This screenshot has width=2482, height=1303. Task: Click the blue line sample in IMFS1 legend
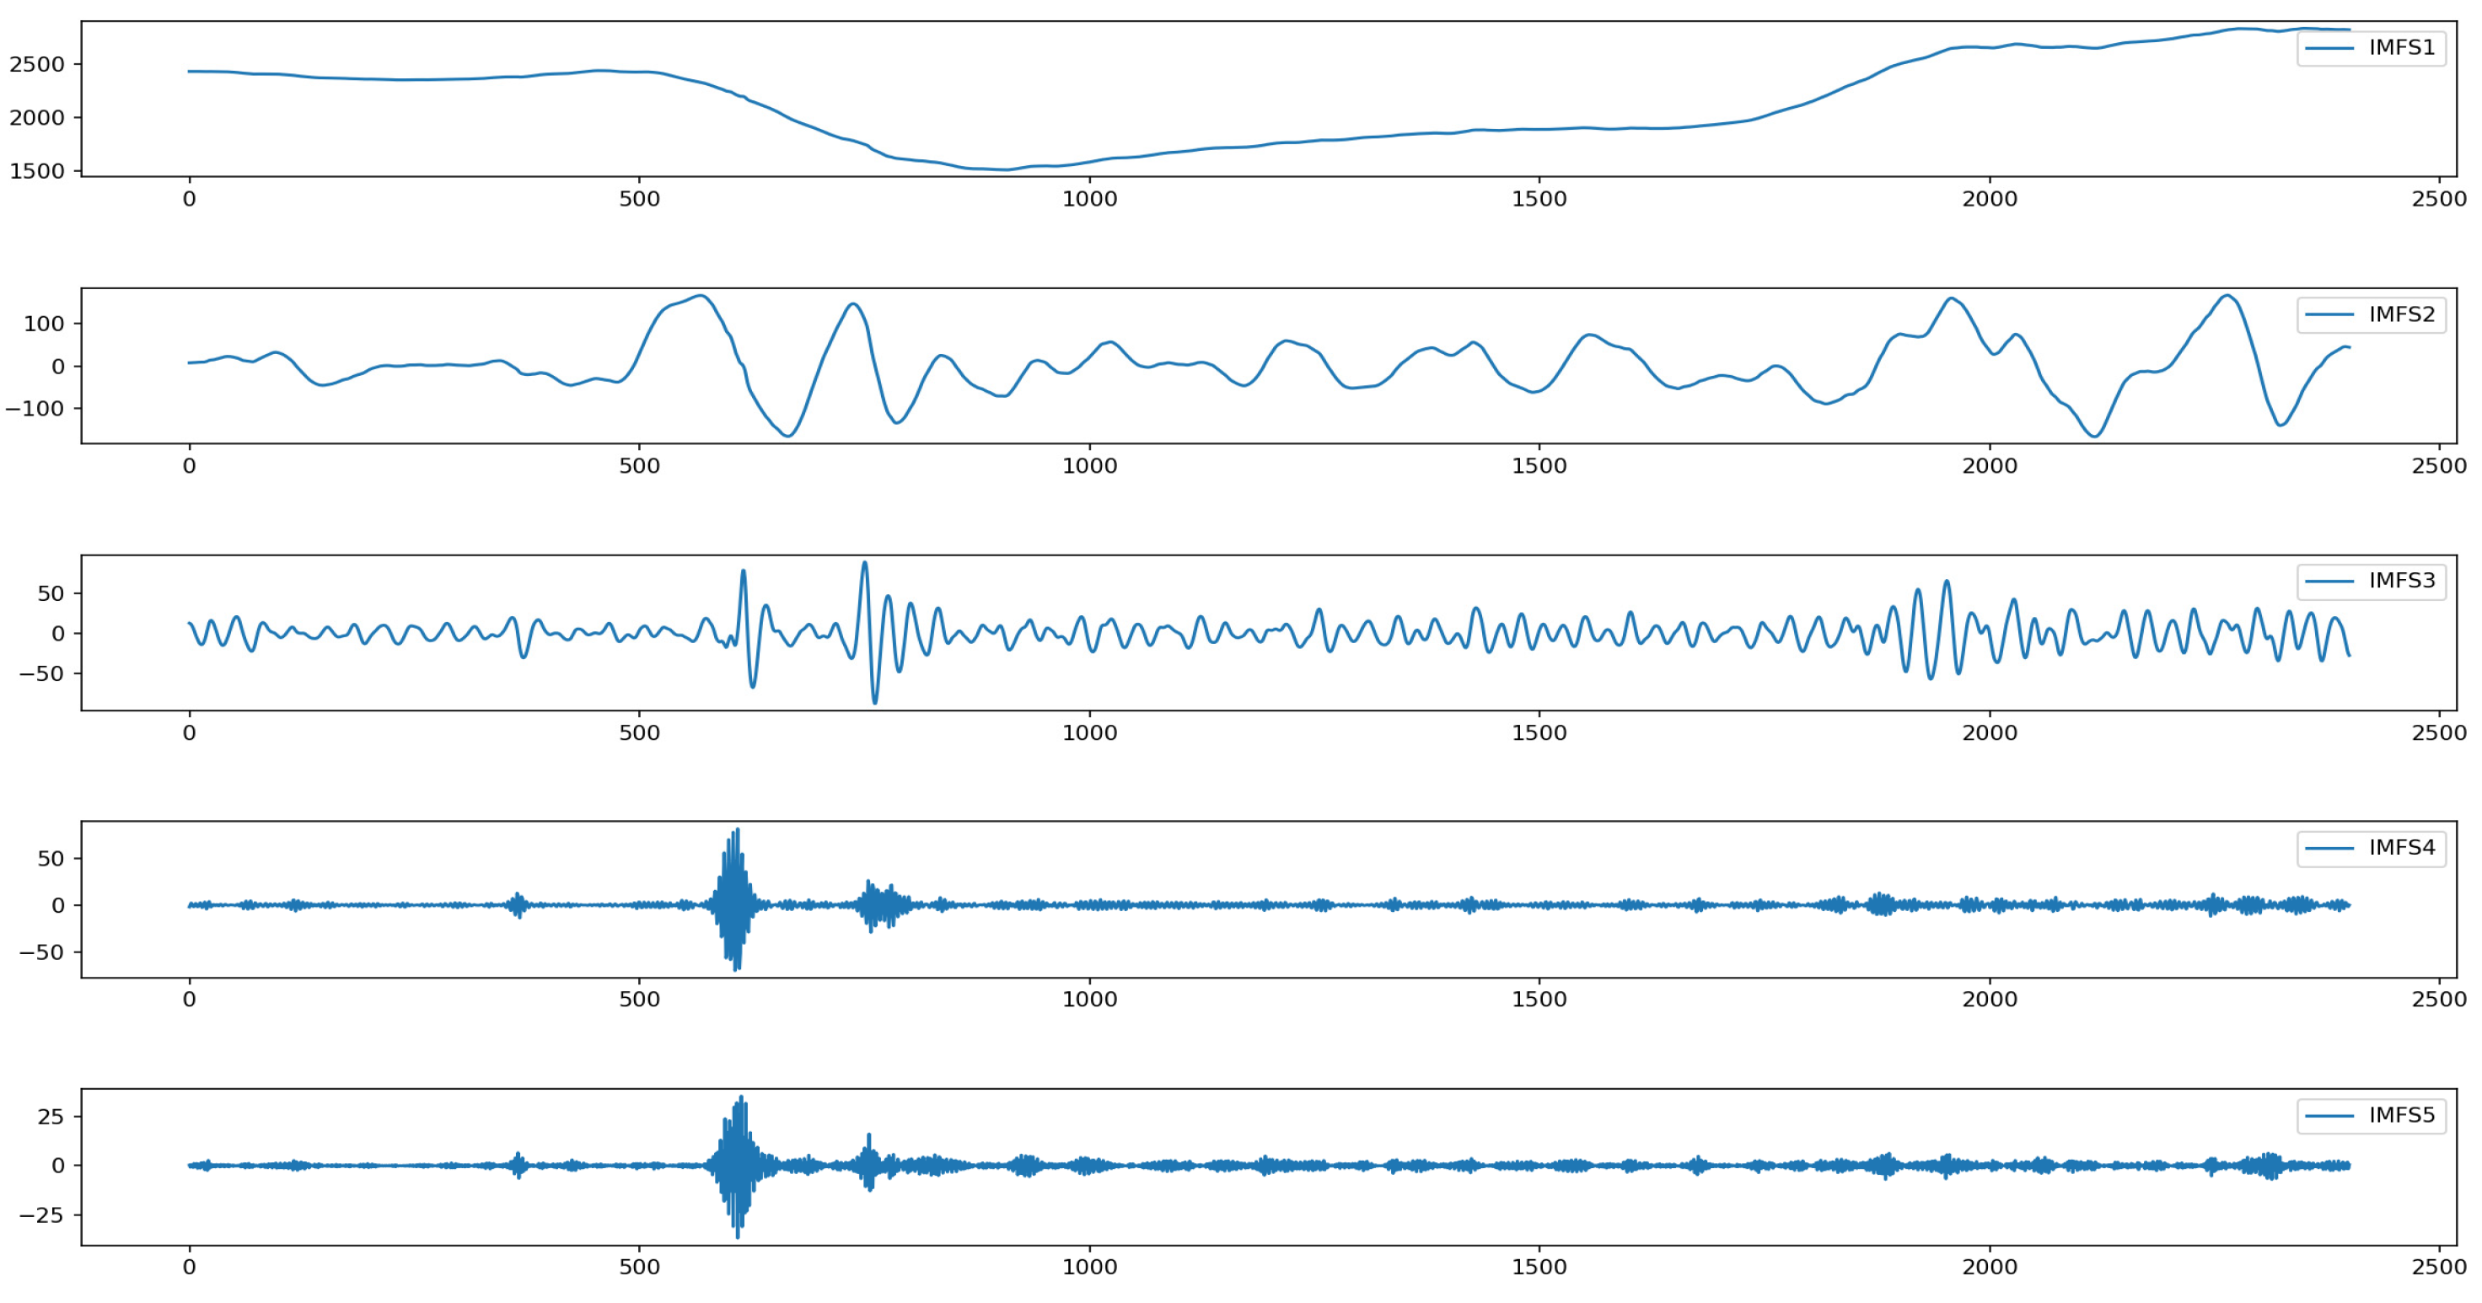[x=2329, y=48]
